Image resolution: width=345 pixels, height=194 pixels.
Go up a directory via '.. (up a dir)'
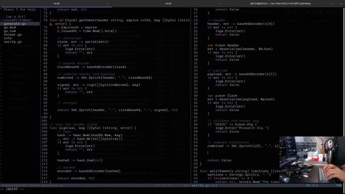[13, 17]
